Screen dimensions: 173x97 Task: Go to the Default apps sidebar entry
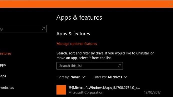[x=3, y=65]
